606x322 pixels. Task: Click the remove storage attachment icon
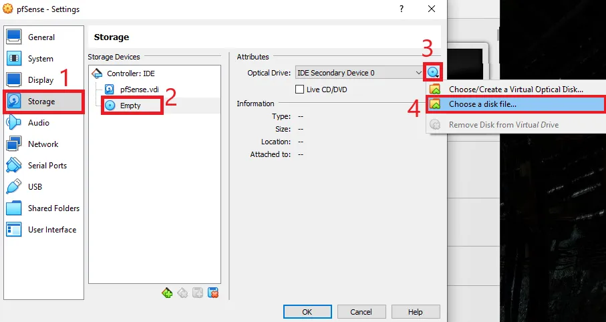[x=213, y=293]
